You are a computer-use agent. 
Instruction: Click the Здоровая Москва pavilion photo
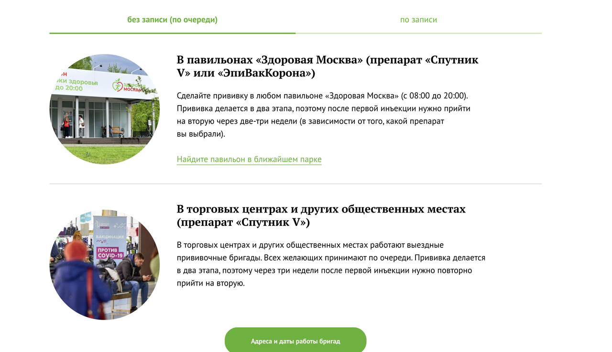pyautogui.click(x=105, y=109)
